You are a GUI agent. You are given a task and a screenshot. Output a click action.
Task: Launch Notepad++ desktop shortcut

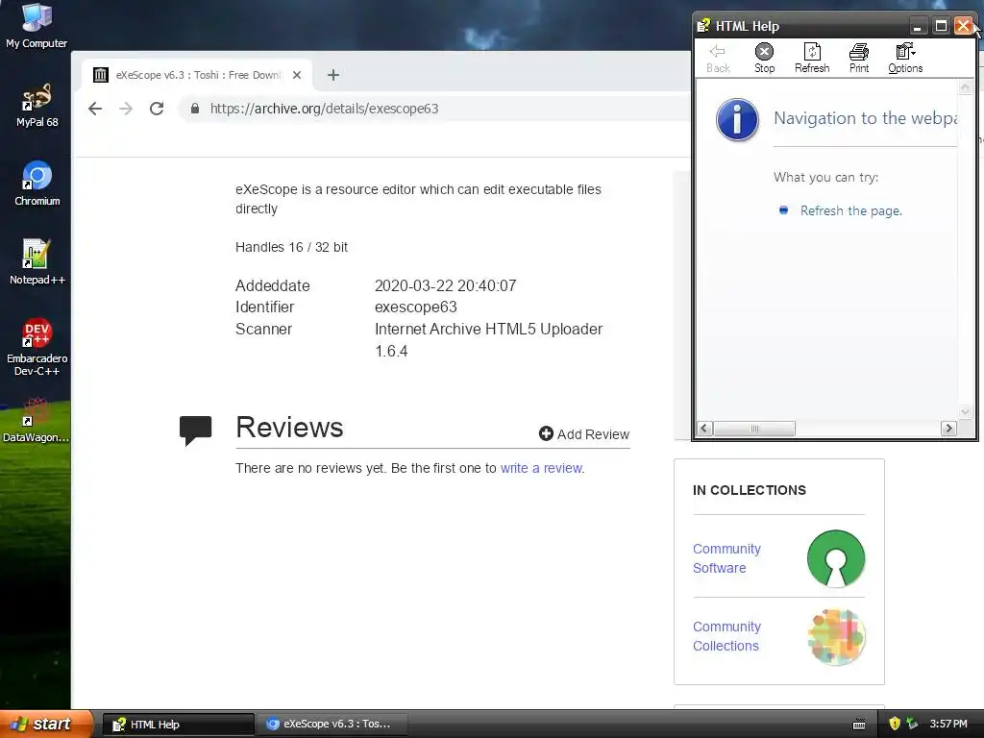coord(37,261)
